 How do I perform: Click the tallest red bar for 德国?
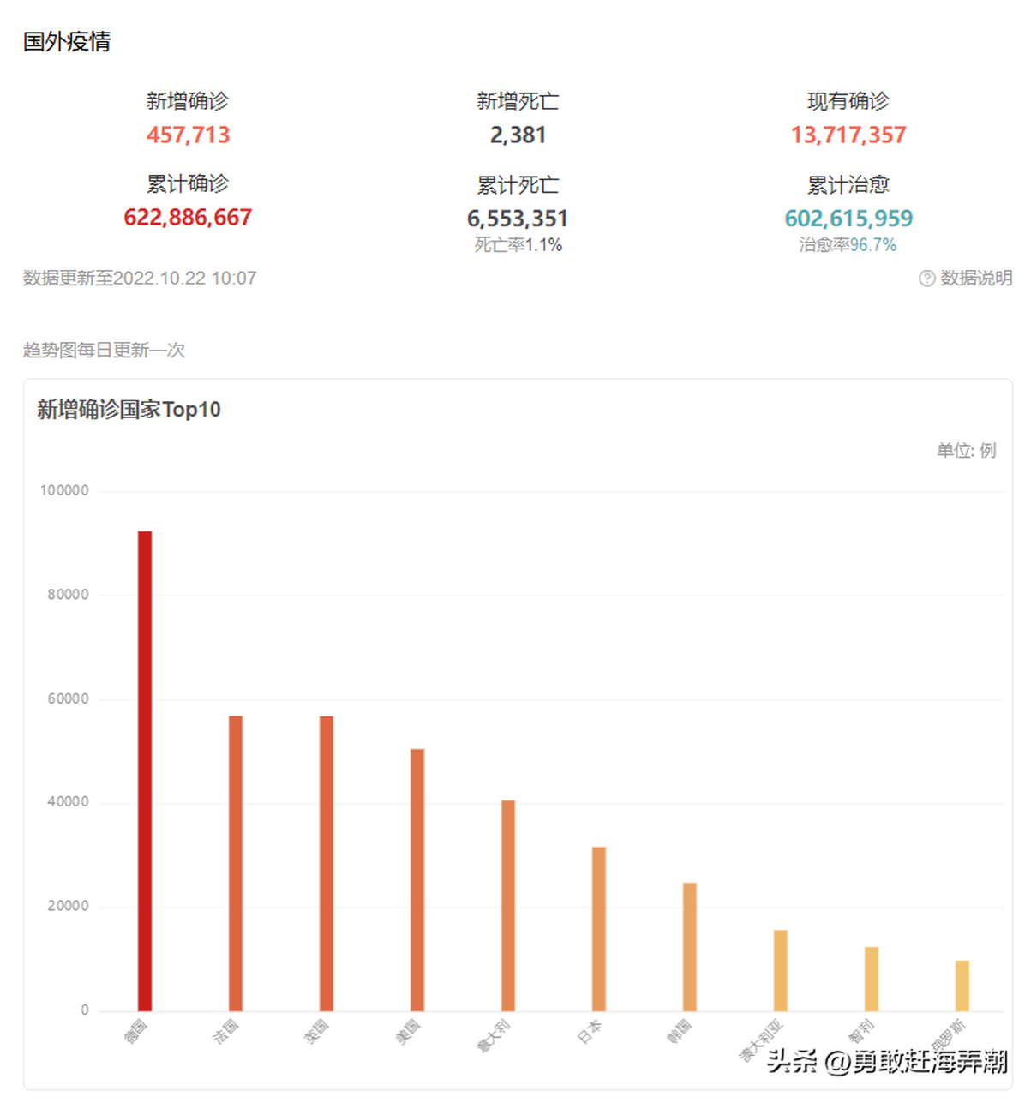point(145,771)
